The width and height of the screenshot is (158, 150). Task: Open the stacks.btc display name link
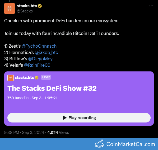27,6
